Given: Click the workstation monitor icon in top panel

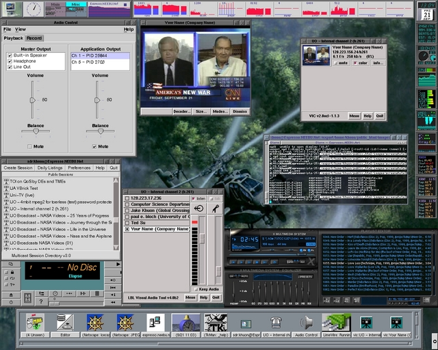Looking at the screenshot, I should (x=11, y=9).
